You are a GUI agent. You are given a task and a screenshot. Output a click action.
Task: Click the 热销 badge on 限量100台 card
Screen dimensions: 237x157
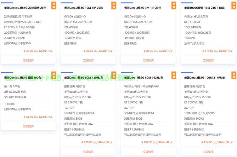click(x=53, y=75)
